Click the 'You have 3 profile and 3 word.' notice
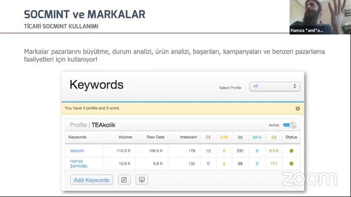 click(92, 108)
